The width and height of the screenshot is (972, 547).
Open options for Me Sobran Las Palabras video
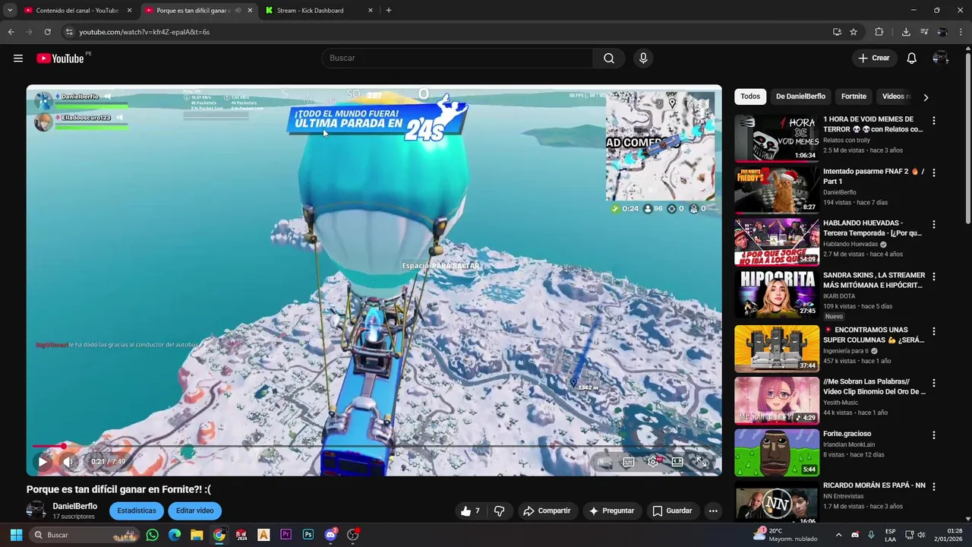click(934, 383)
